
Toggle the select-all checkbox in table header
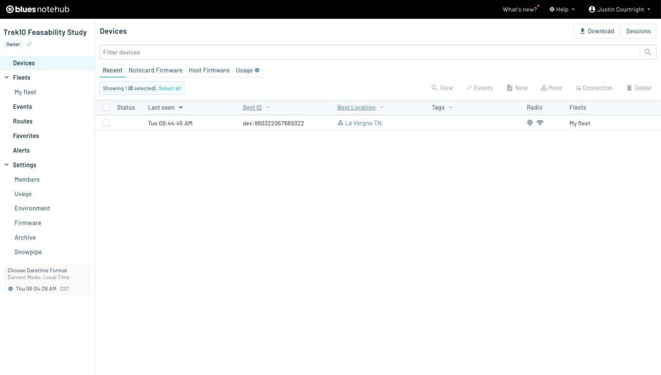pos(106,108)
